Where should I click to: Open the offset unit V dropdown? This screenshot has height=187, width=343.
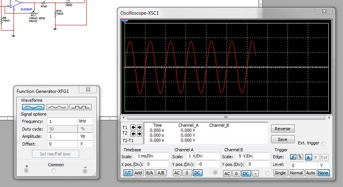(85, 144)
